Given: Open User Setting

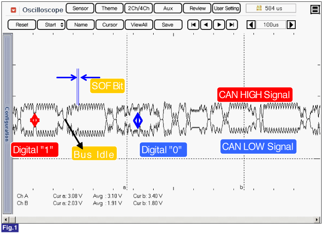Looking at the screenshot, I should [x=227, y=8].
